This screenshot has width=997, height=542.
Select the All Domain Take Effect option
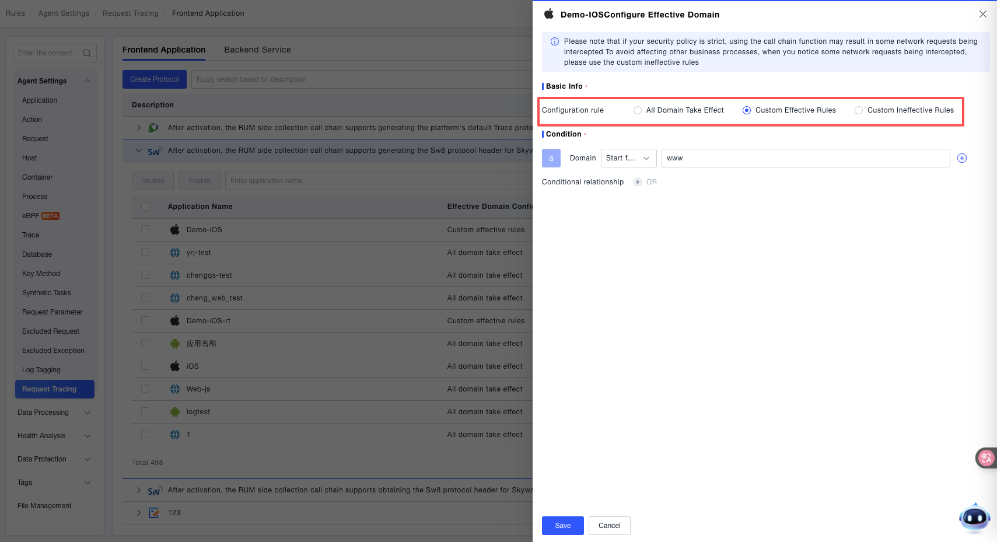[x=638, y=110]
